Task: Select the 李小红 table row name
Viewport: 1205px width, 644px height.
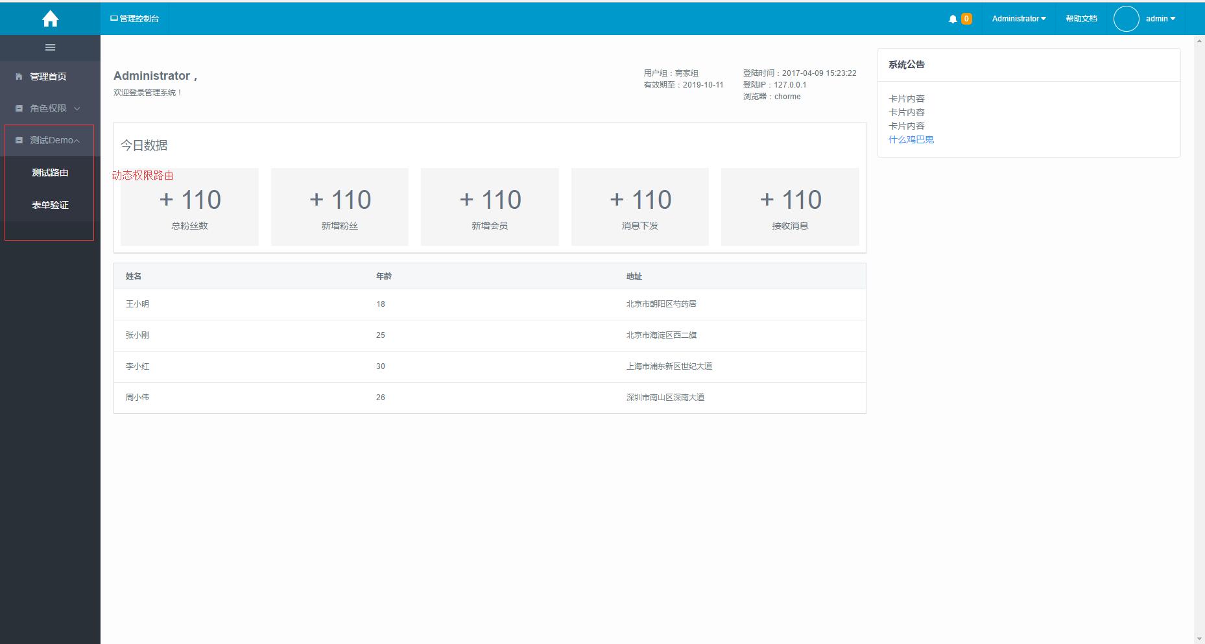Action: tap(137, 366)
